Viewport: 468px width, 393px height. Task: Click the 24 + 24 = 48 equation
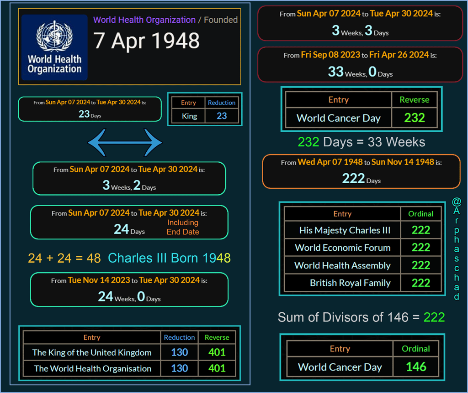click(x=64, y=259)
